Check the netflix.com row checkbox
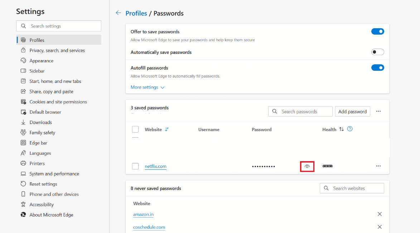The image size is (420, 233). [x=135, y=166]
